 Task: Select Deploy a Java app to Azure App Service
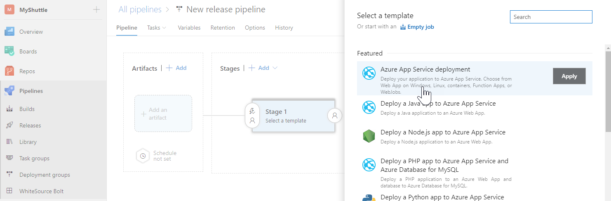coord(438,104)
